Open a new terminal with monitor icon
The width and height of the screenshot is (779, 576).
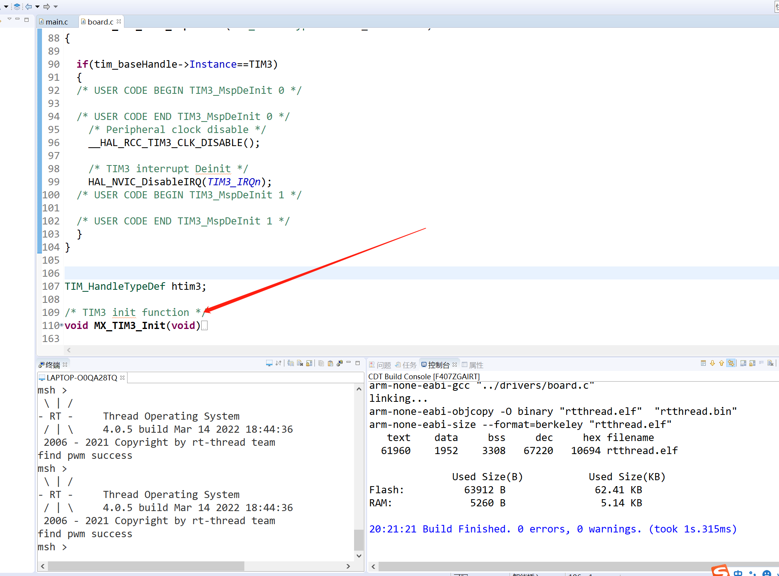pyautogui.click(x=269, y=363)
